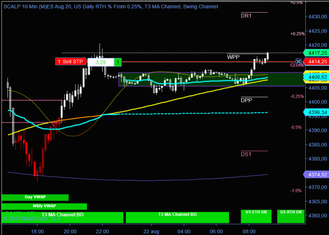
Task: Click the purple 4374,52 price marker
Action: click(316, 174)
